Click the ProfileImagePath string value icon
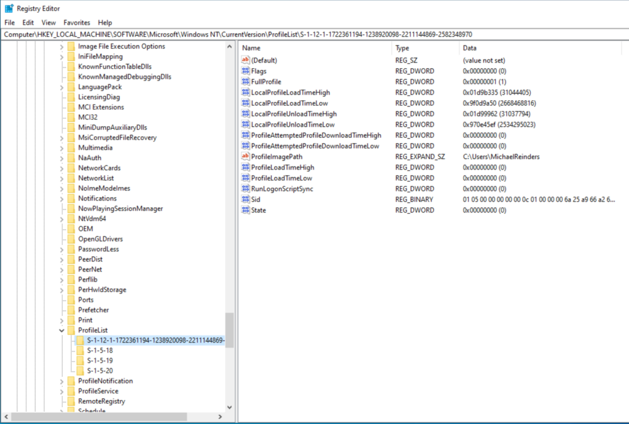This screenshot has height=424, width=629. 246,157
